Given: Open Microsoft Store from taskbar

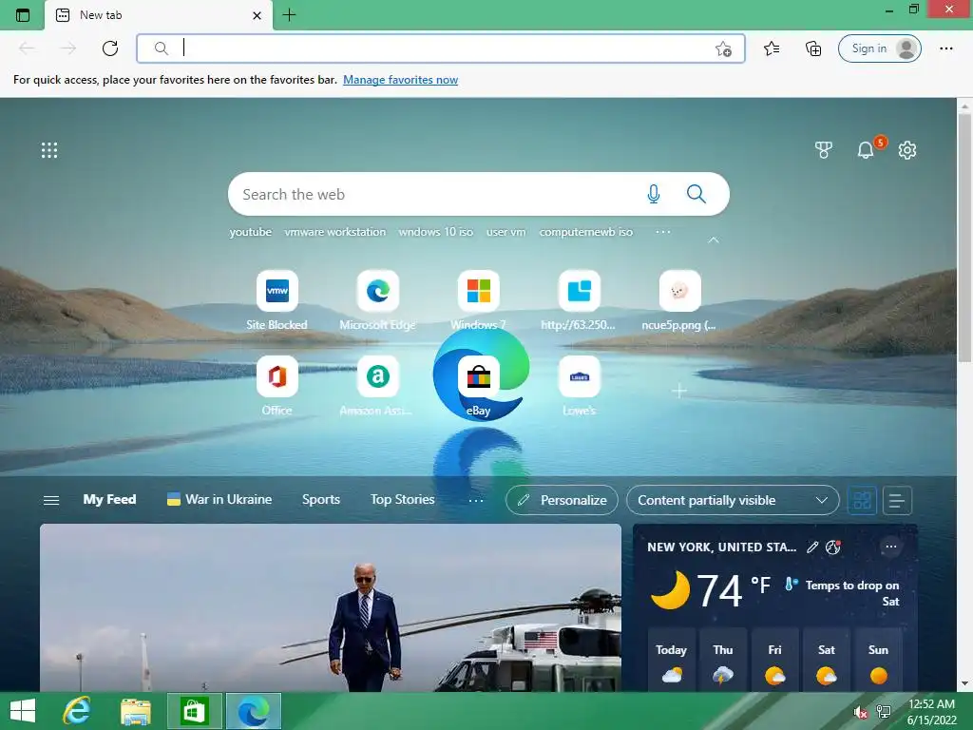Looking at the screenshot, I should click(194, 711).
